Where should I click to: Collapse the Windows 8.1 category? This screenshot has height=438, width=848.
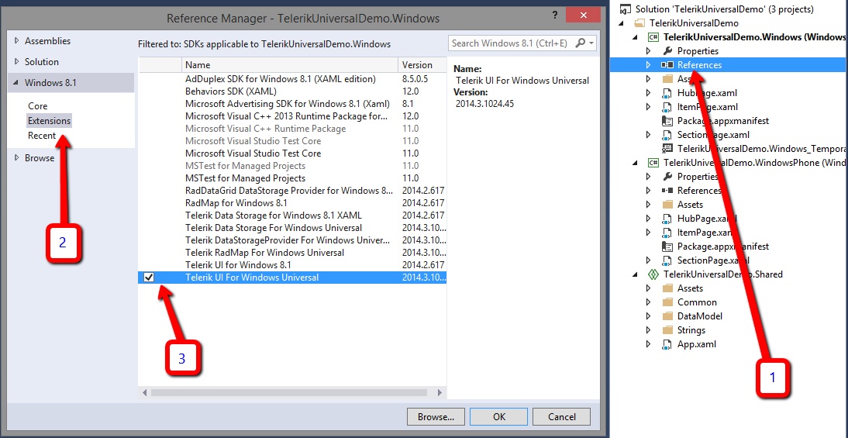tap(17, 83)
